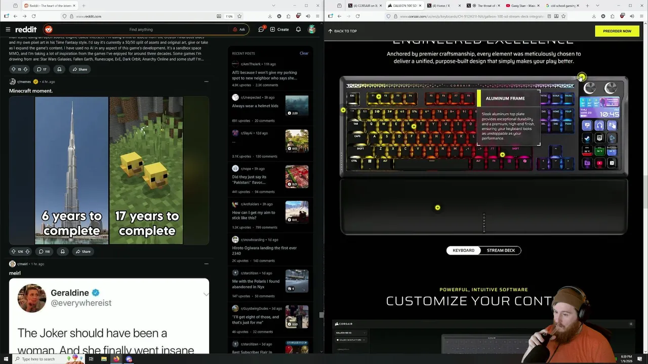Image resolution: width=648 pixels, height=364 pixels.
Task: Select the KEYBOARD toggle option
Action: 464,250
